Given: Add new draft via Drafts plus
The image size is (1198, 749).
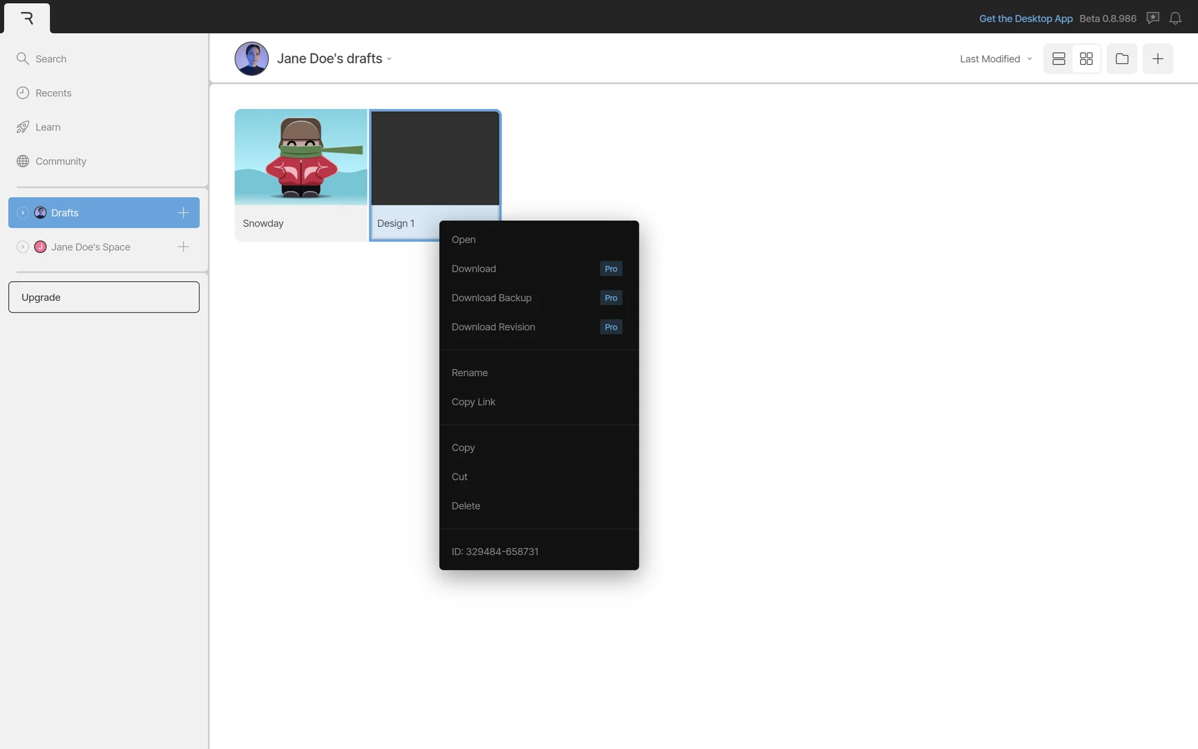Looking at the screenshot, I should tap(183, 213).
